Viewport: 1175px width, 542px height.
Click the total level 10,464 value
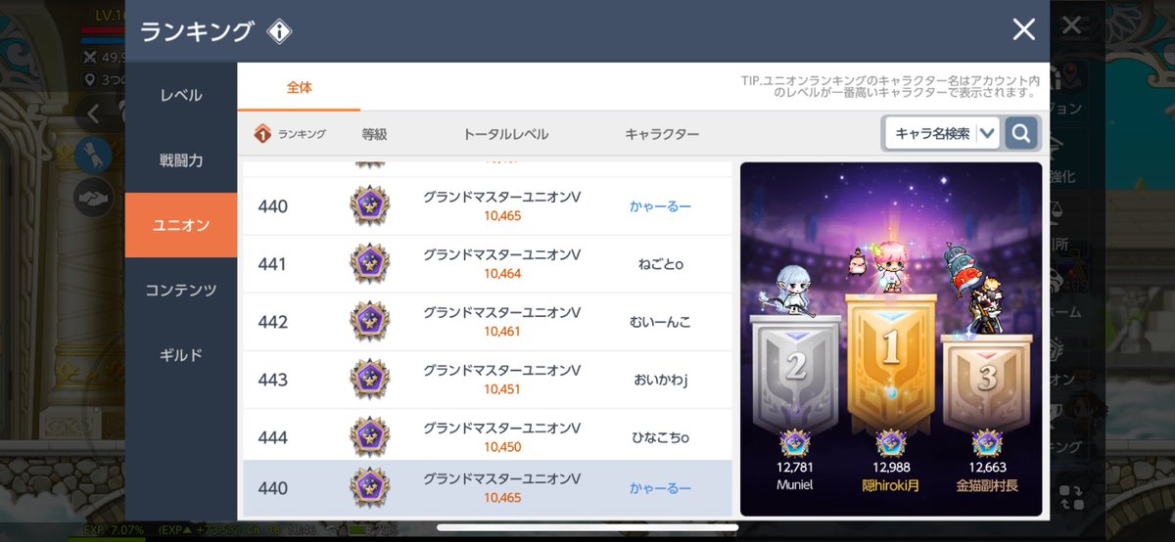(502, 273)
